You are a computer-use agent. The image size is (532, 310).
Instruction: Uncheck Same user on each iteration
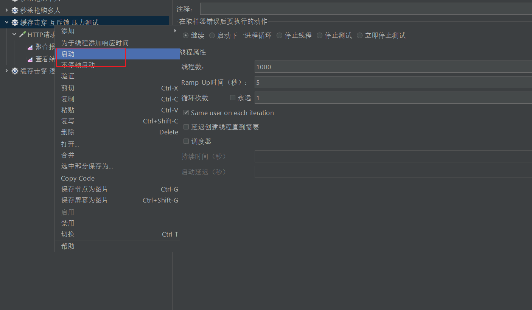186,112
